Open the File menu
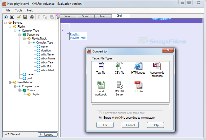Screen dimensions: 206x140 [8, 10]
